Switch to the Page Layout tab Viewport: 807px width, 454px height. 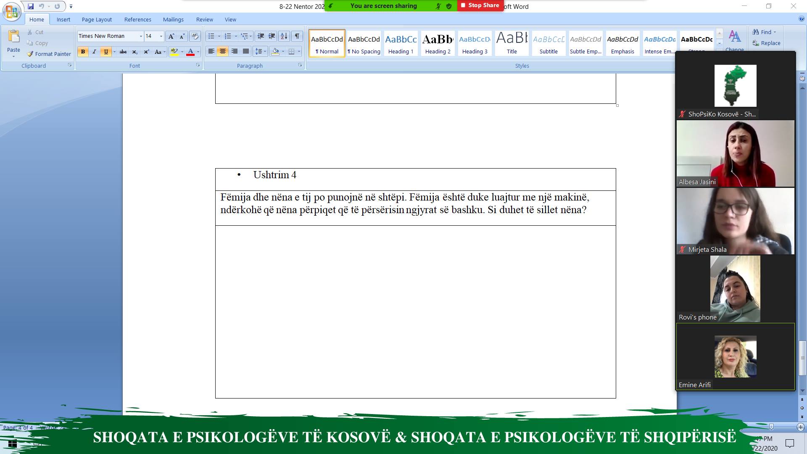coord(97,19)
